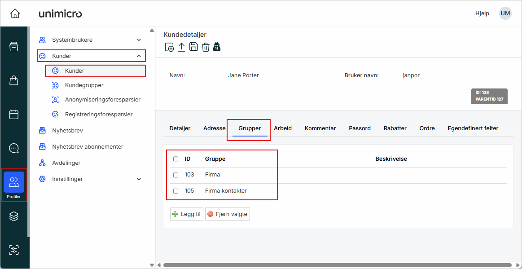Switch to the Adresse tab
This screenshot has width=522, height=269.
click(215, 128)
